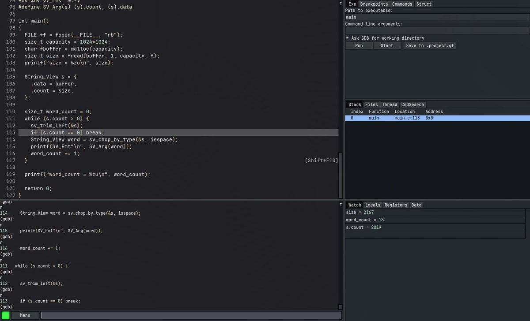Open the Commands tab
The height and width of the screenshot is (321, 530).
click(402, 4)
